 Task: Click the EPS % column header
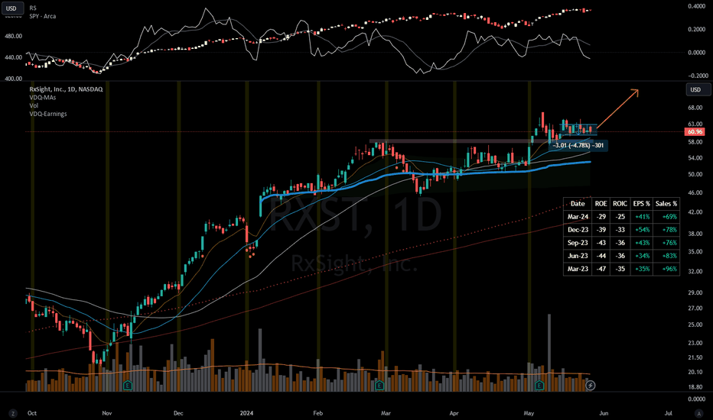point(641,204)
